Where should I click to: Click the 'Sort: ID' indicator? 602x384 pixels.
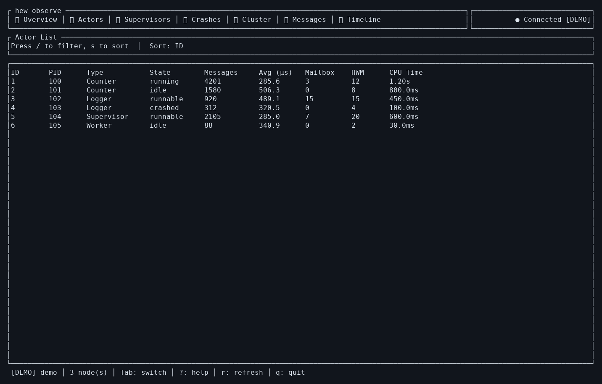pyautogui.click(x=166, y=46)
